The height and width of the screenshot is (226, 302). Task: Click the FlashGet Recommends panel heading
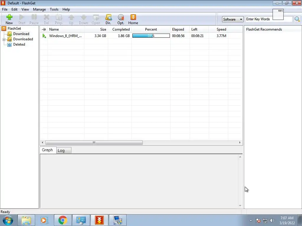point(264,29)
